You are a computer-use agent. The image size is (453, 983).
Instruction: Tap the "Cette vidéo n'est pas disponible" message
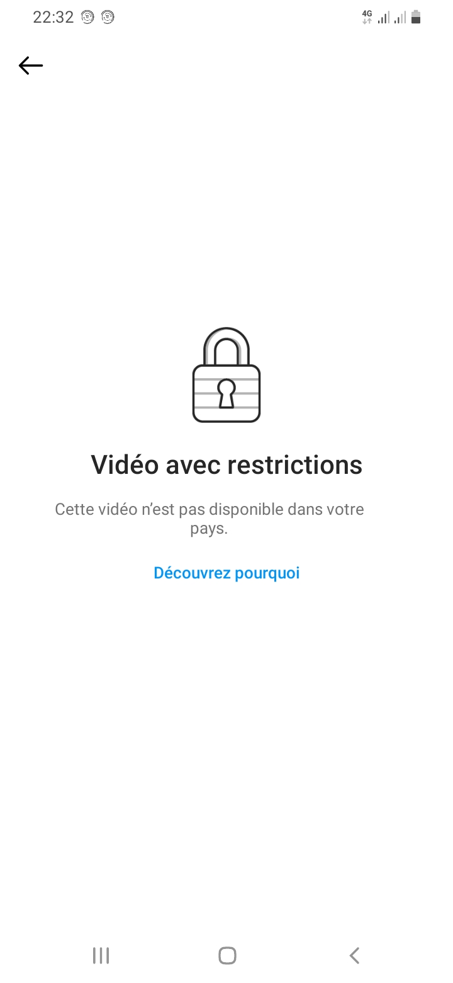pyautogui.click(x=209, y=519)
